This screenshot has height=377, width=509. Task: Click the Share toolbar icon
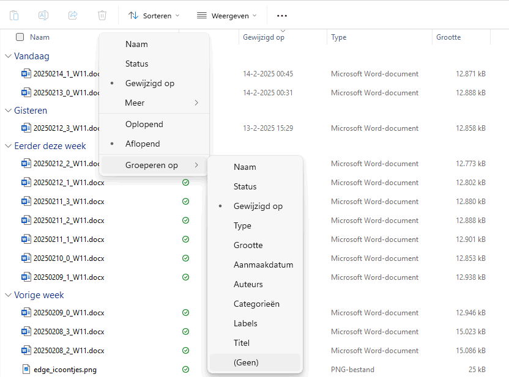[73, 15]
